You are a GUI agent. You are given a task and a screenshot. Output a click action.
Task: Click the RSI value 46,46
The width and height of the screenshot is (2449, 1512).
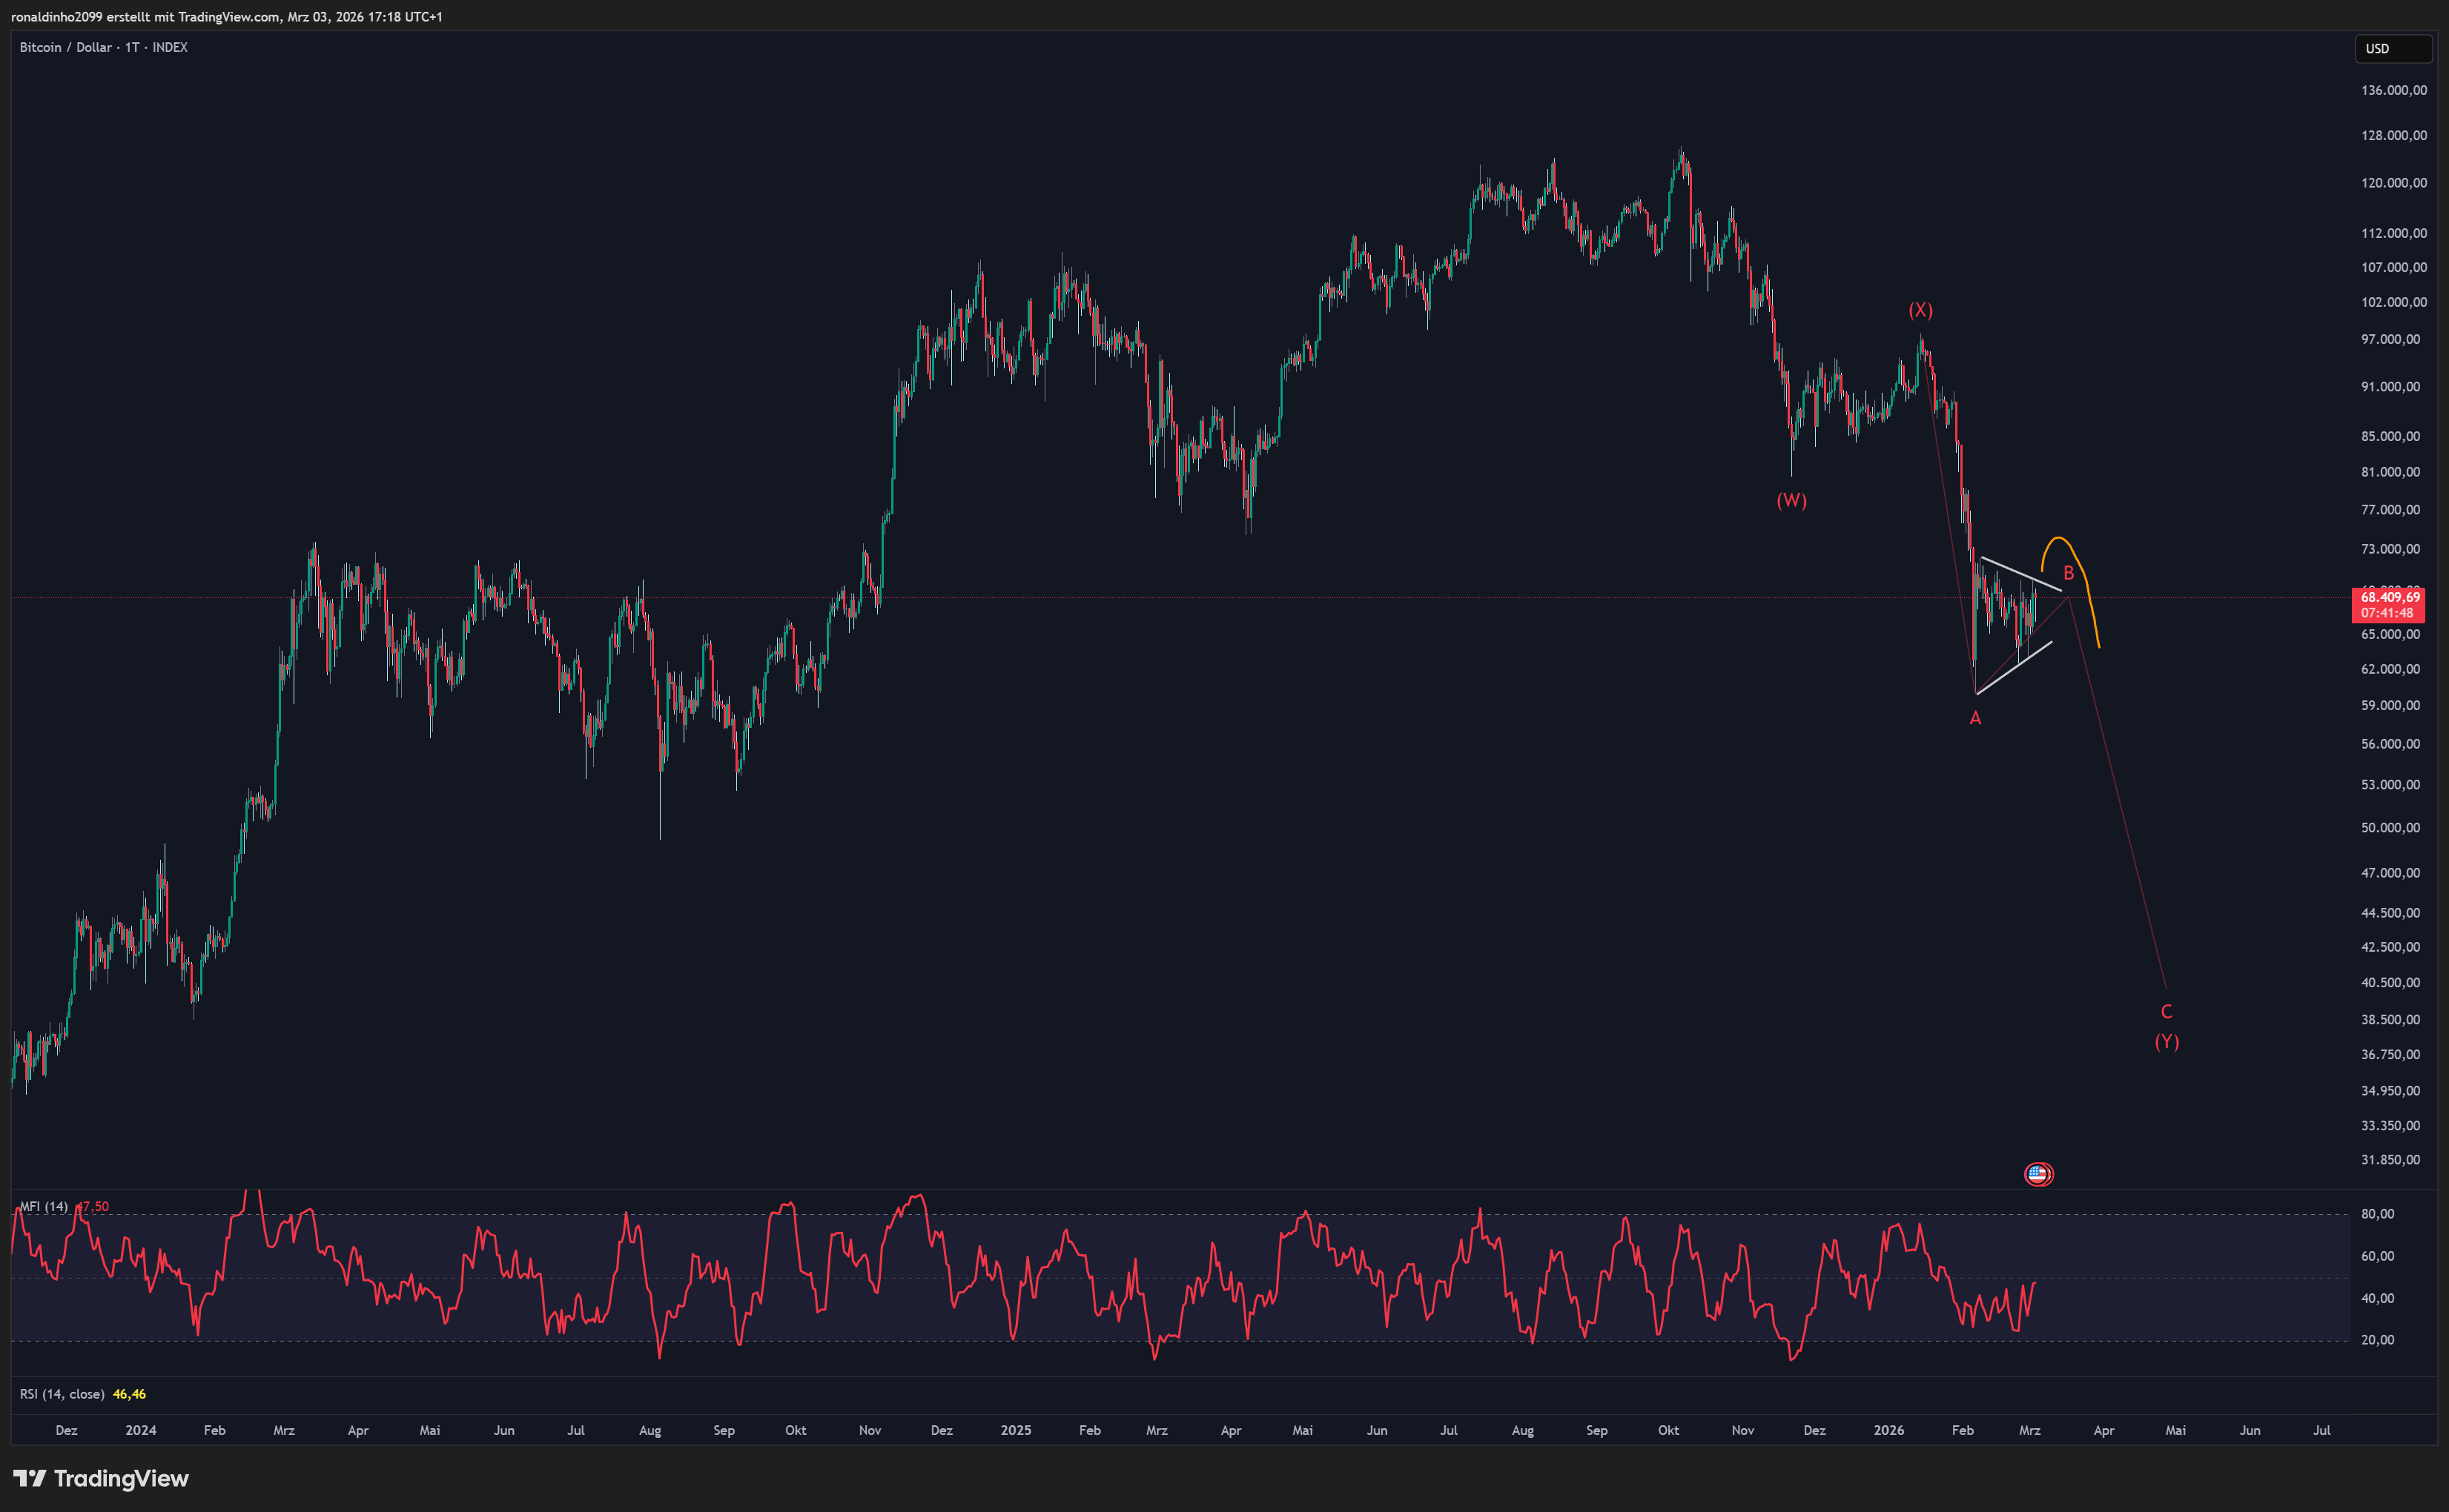pos(129,1393)
